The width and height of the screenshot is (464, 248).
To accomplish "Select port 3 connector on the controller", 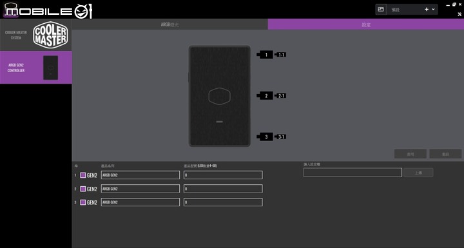I will click(265, 137).
